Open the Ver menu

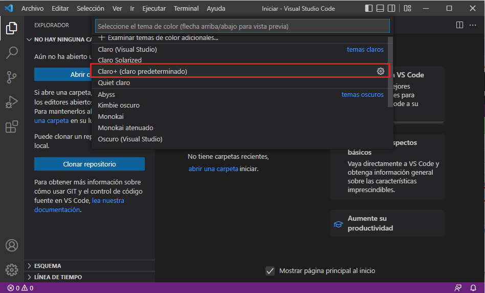[117, 8]
